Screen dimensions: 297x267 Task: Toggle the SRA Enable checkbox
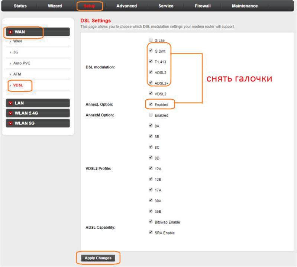(151, 233)
